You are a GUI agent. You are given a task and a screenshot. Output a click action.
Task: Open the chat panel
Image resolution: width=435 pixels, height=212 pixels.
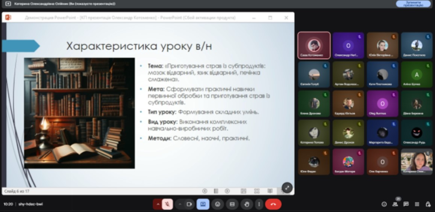[406, 204]
